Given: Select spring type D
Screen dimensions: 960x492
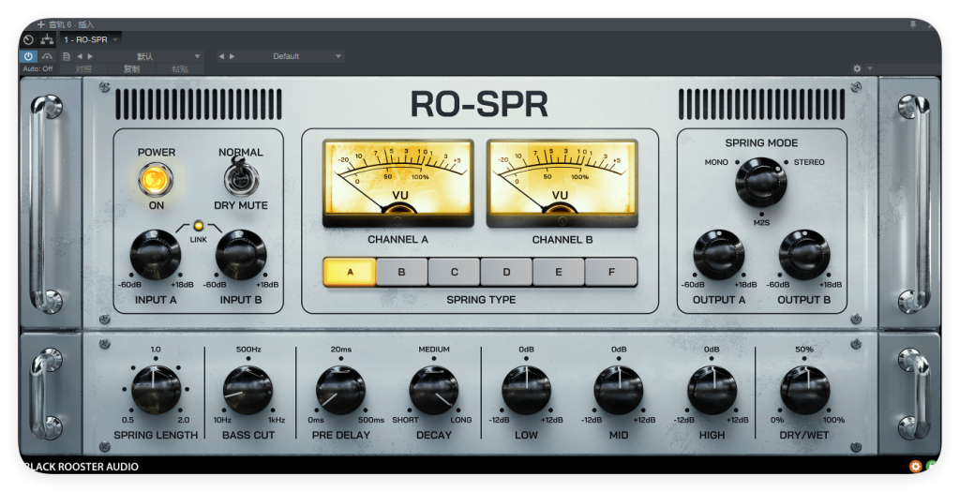Looking at the screenshot, I should click(x=506, y=272).
